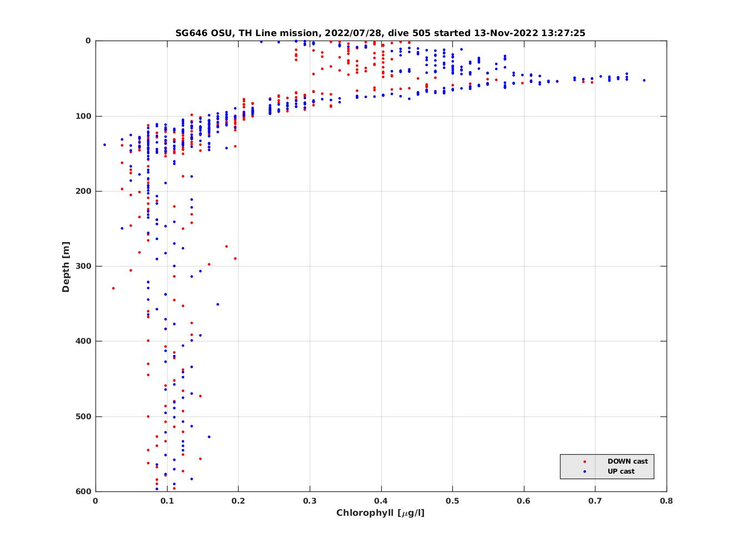Click the red DOWN cast legend marker
The width and height of the screenshot is (737, 553).
pyautogui.click(x=584, y=461)
